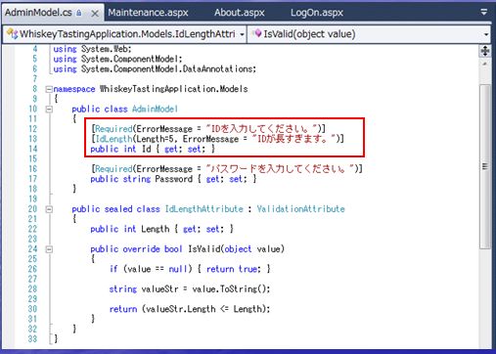Click the 'value.ToString()' call on line 28
This screenshot has width=496, height=354.
tap(231, 289)
